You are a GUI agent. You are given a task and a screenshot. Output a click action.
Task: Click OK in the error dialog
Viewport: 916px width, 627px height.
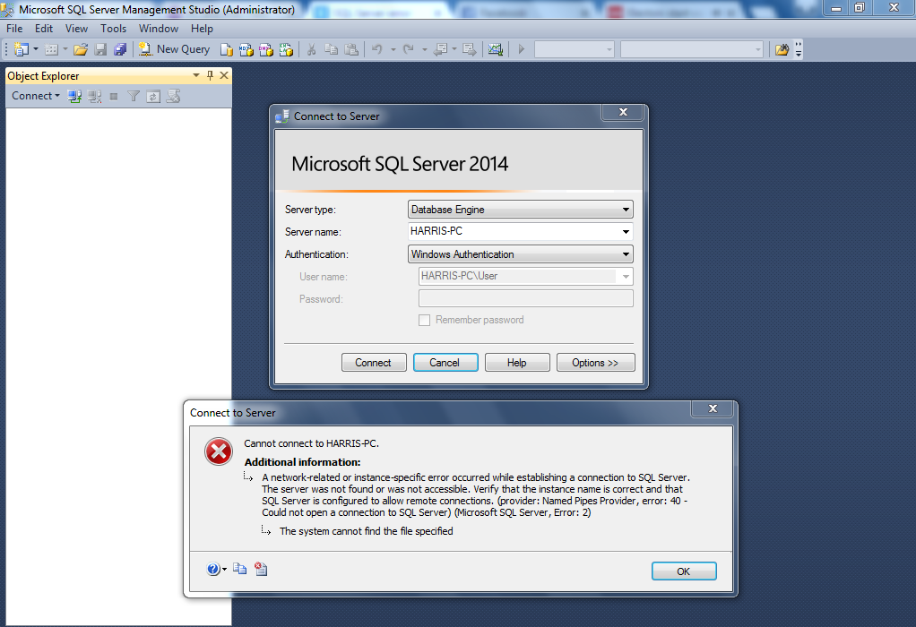click(x=684, y=571)
